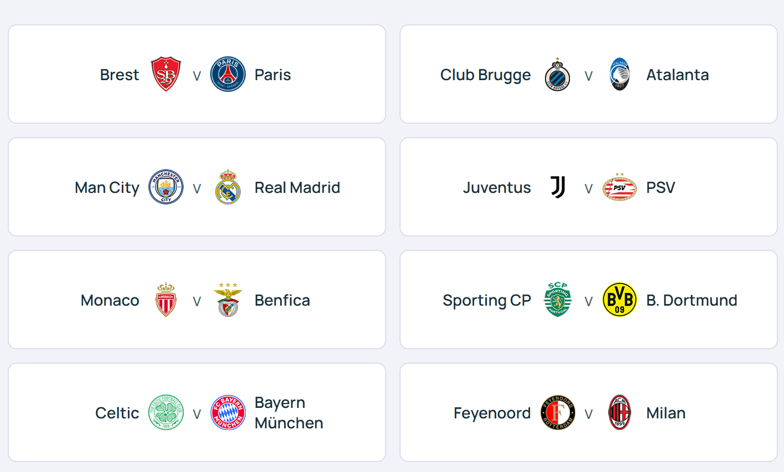Click the Benfica eagle crest
Screen dimensions: 784x472
pos(228,300)
